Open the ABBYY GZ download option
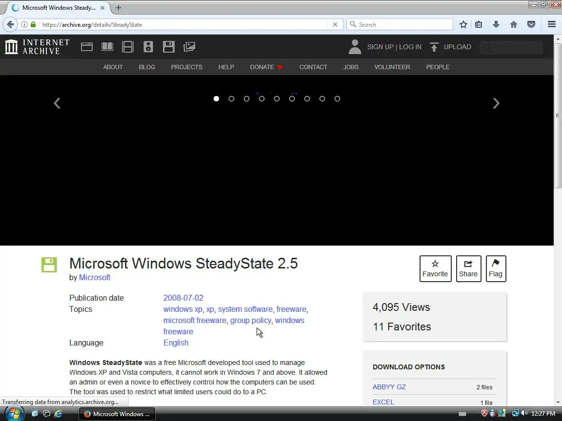The width and height of the screenshot is (562, 421). [x=389, y=387]
